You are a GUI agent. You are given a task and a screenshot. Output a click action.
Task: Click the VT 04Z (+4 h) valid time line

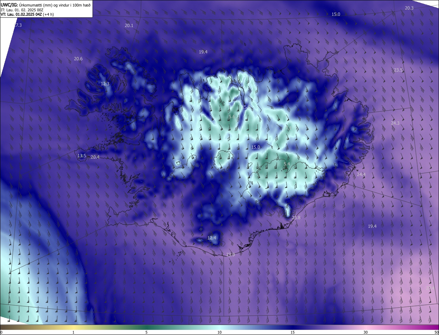pyautogui.click(x=27, y=14)
